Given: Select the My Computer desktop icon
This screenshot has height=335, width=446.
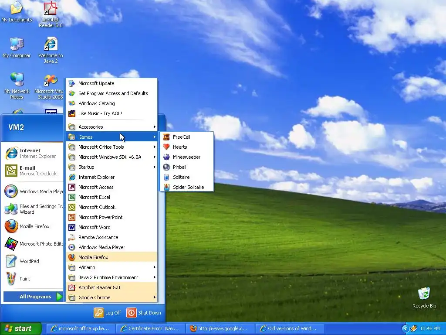Looking at the screenshot, I should 17,48.
